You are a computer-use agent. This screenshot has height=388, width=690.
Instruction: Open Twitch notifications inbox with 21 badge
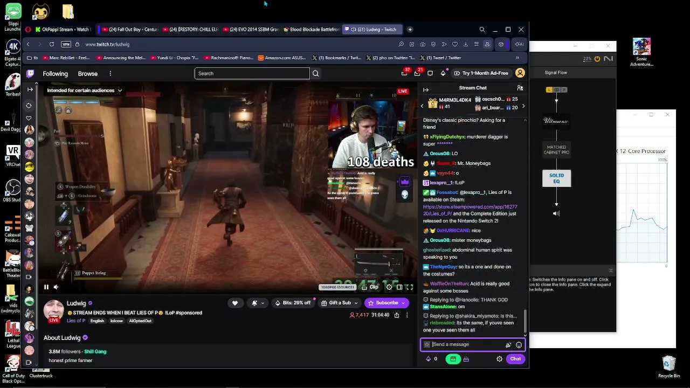(418, 73)
